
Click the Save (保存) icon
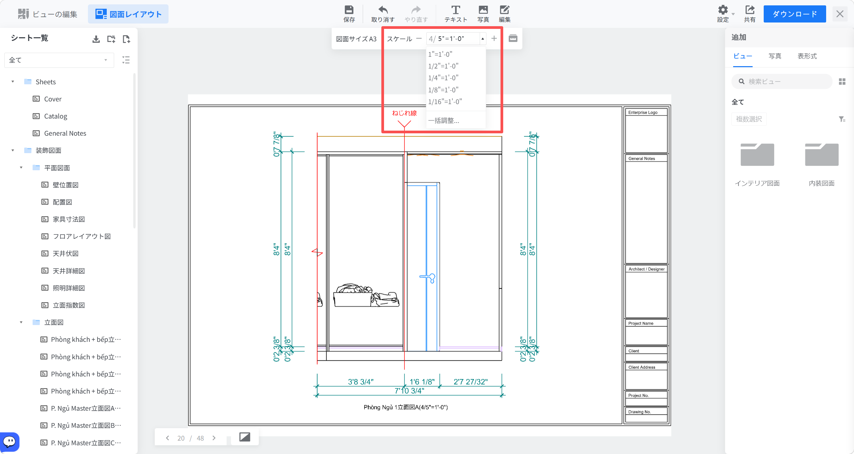[349, 14]
